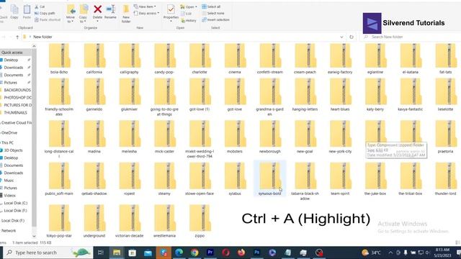Select the madina zip file
The image size is (461, 259).
pos(94,137)
